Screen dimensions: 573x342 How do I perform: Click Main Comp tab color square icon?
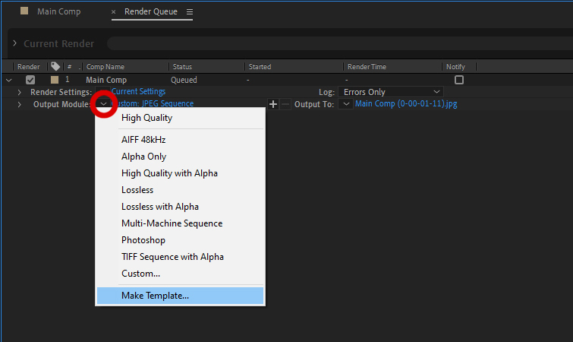click(x=24, y=12)
